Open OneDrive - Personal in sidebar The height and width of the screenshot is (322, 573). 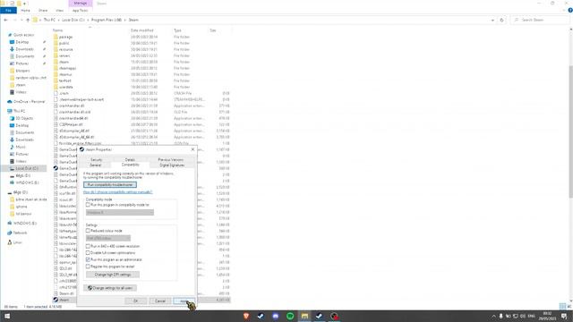[29, 101]
